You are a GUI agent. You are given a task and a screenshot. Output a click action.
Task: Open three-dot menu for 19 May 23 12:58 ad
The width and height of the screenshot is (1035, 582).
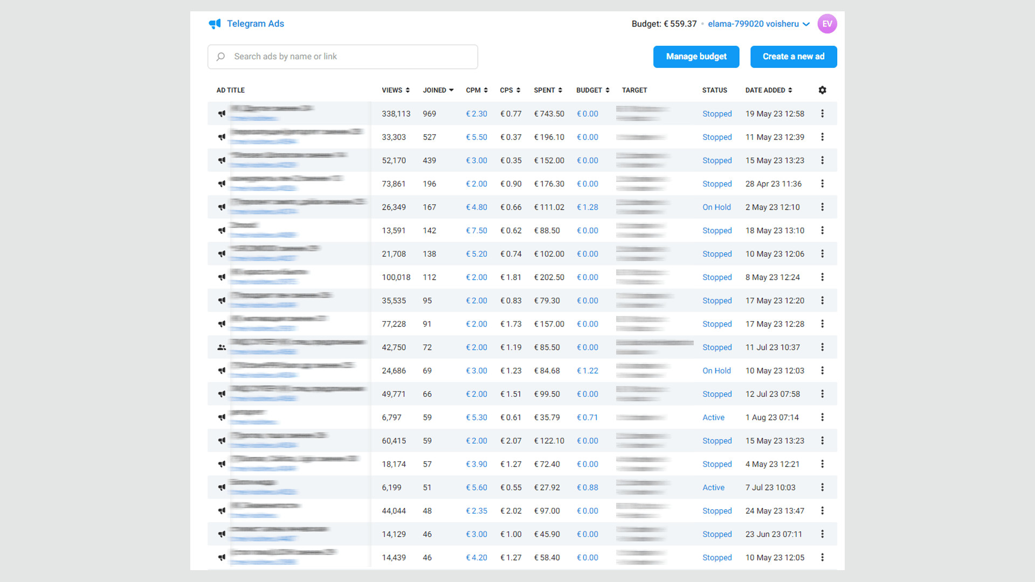click(x=822, y=114)
